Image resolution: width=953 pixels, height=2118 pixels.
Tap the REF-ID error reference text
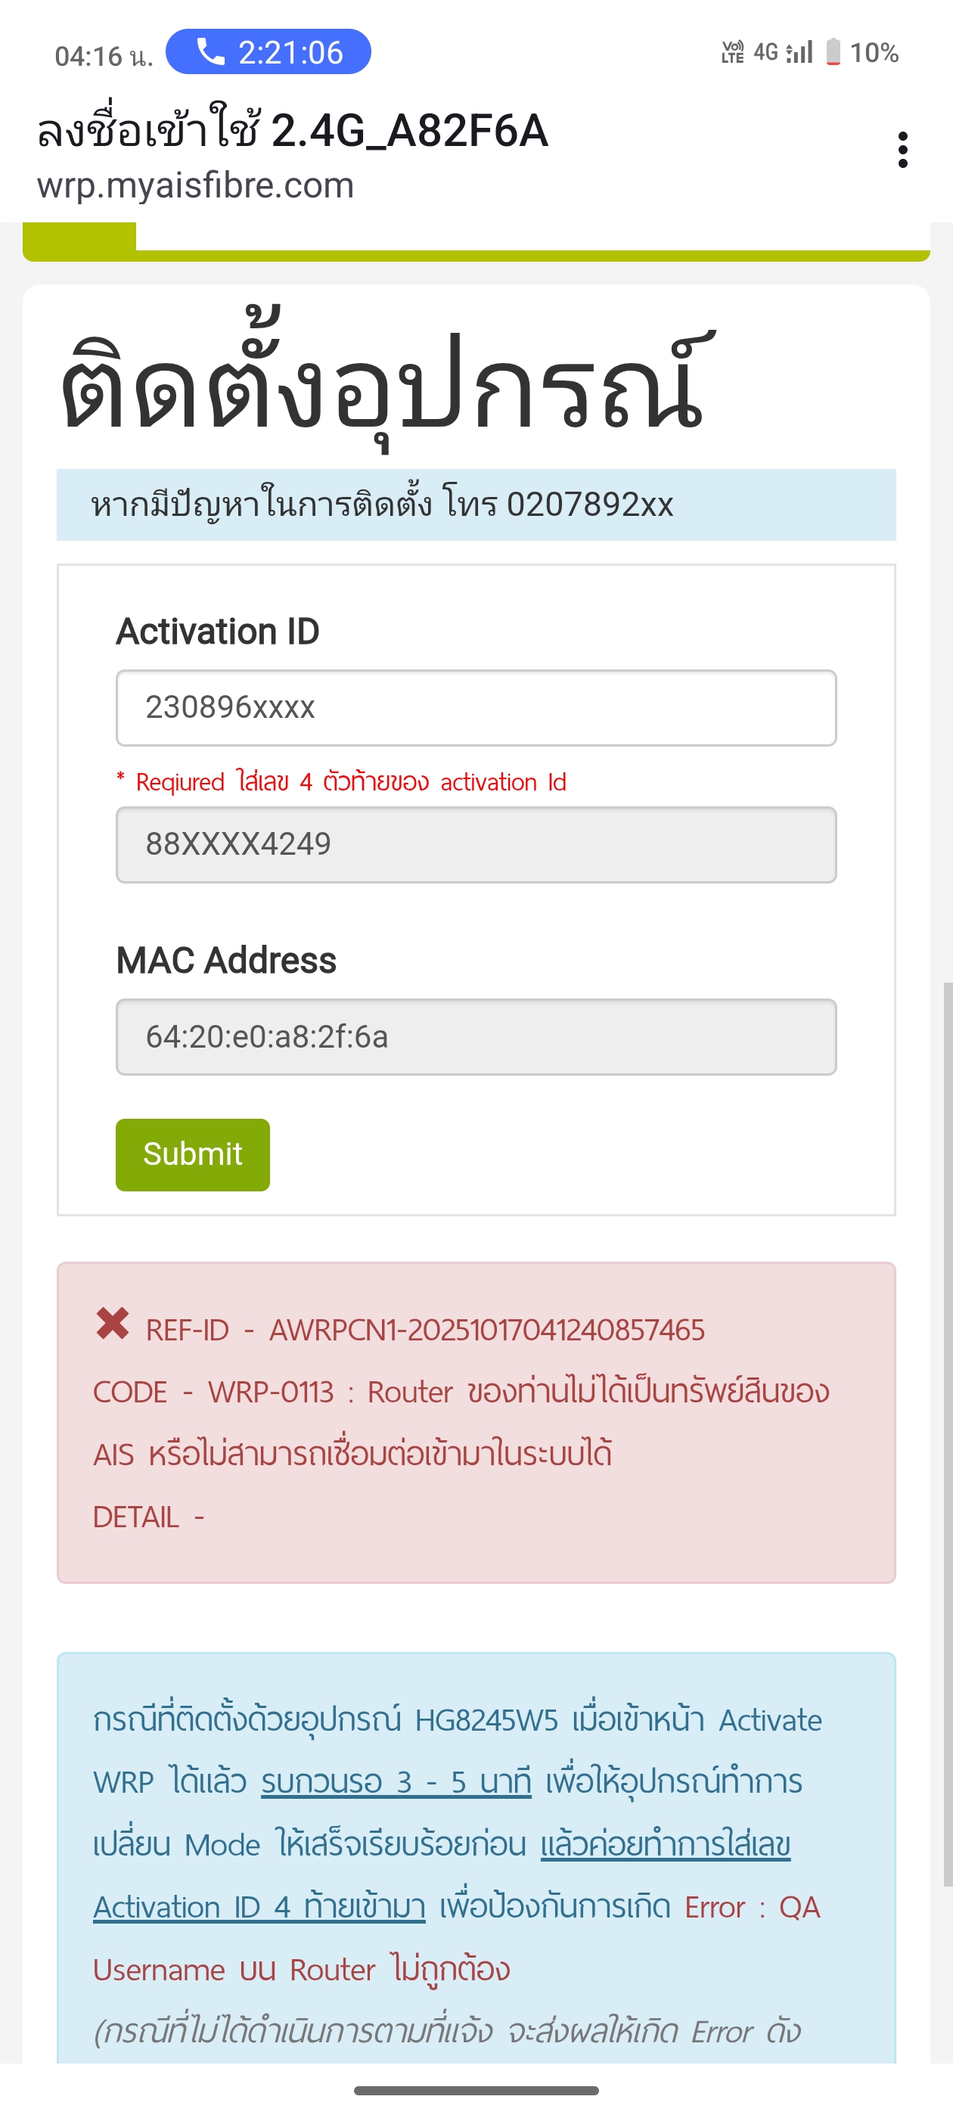click(425, 1330)
